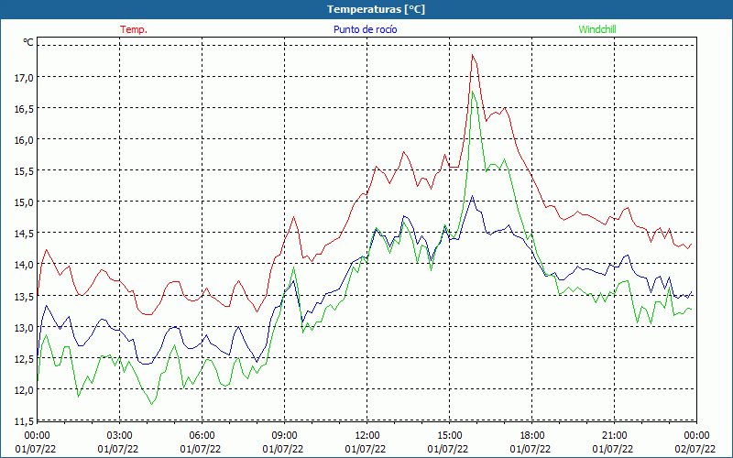Click the 15:00 time axis label

pyautogui.click(x=449, y=436)
